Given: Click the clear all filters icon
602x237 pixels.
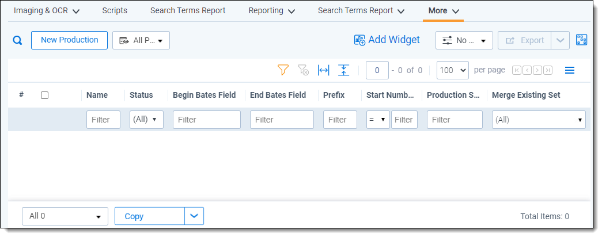Looking at the screenshot, I should 303,70.
